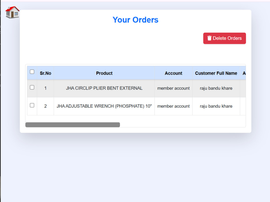Image resolution: width=270 pixels, height=202 pixels.
Task: Click the Account column header
Action: [x=173, y=73]
